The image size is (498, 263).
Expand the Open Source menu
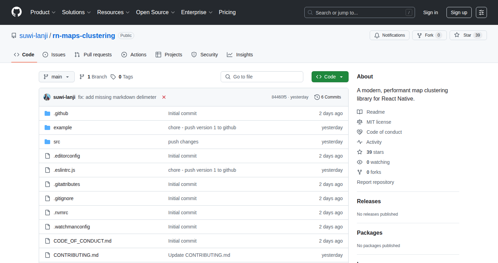pos(156,12)
